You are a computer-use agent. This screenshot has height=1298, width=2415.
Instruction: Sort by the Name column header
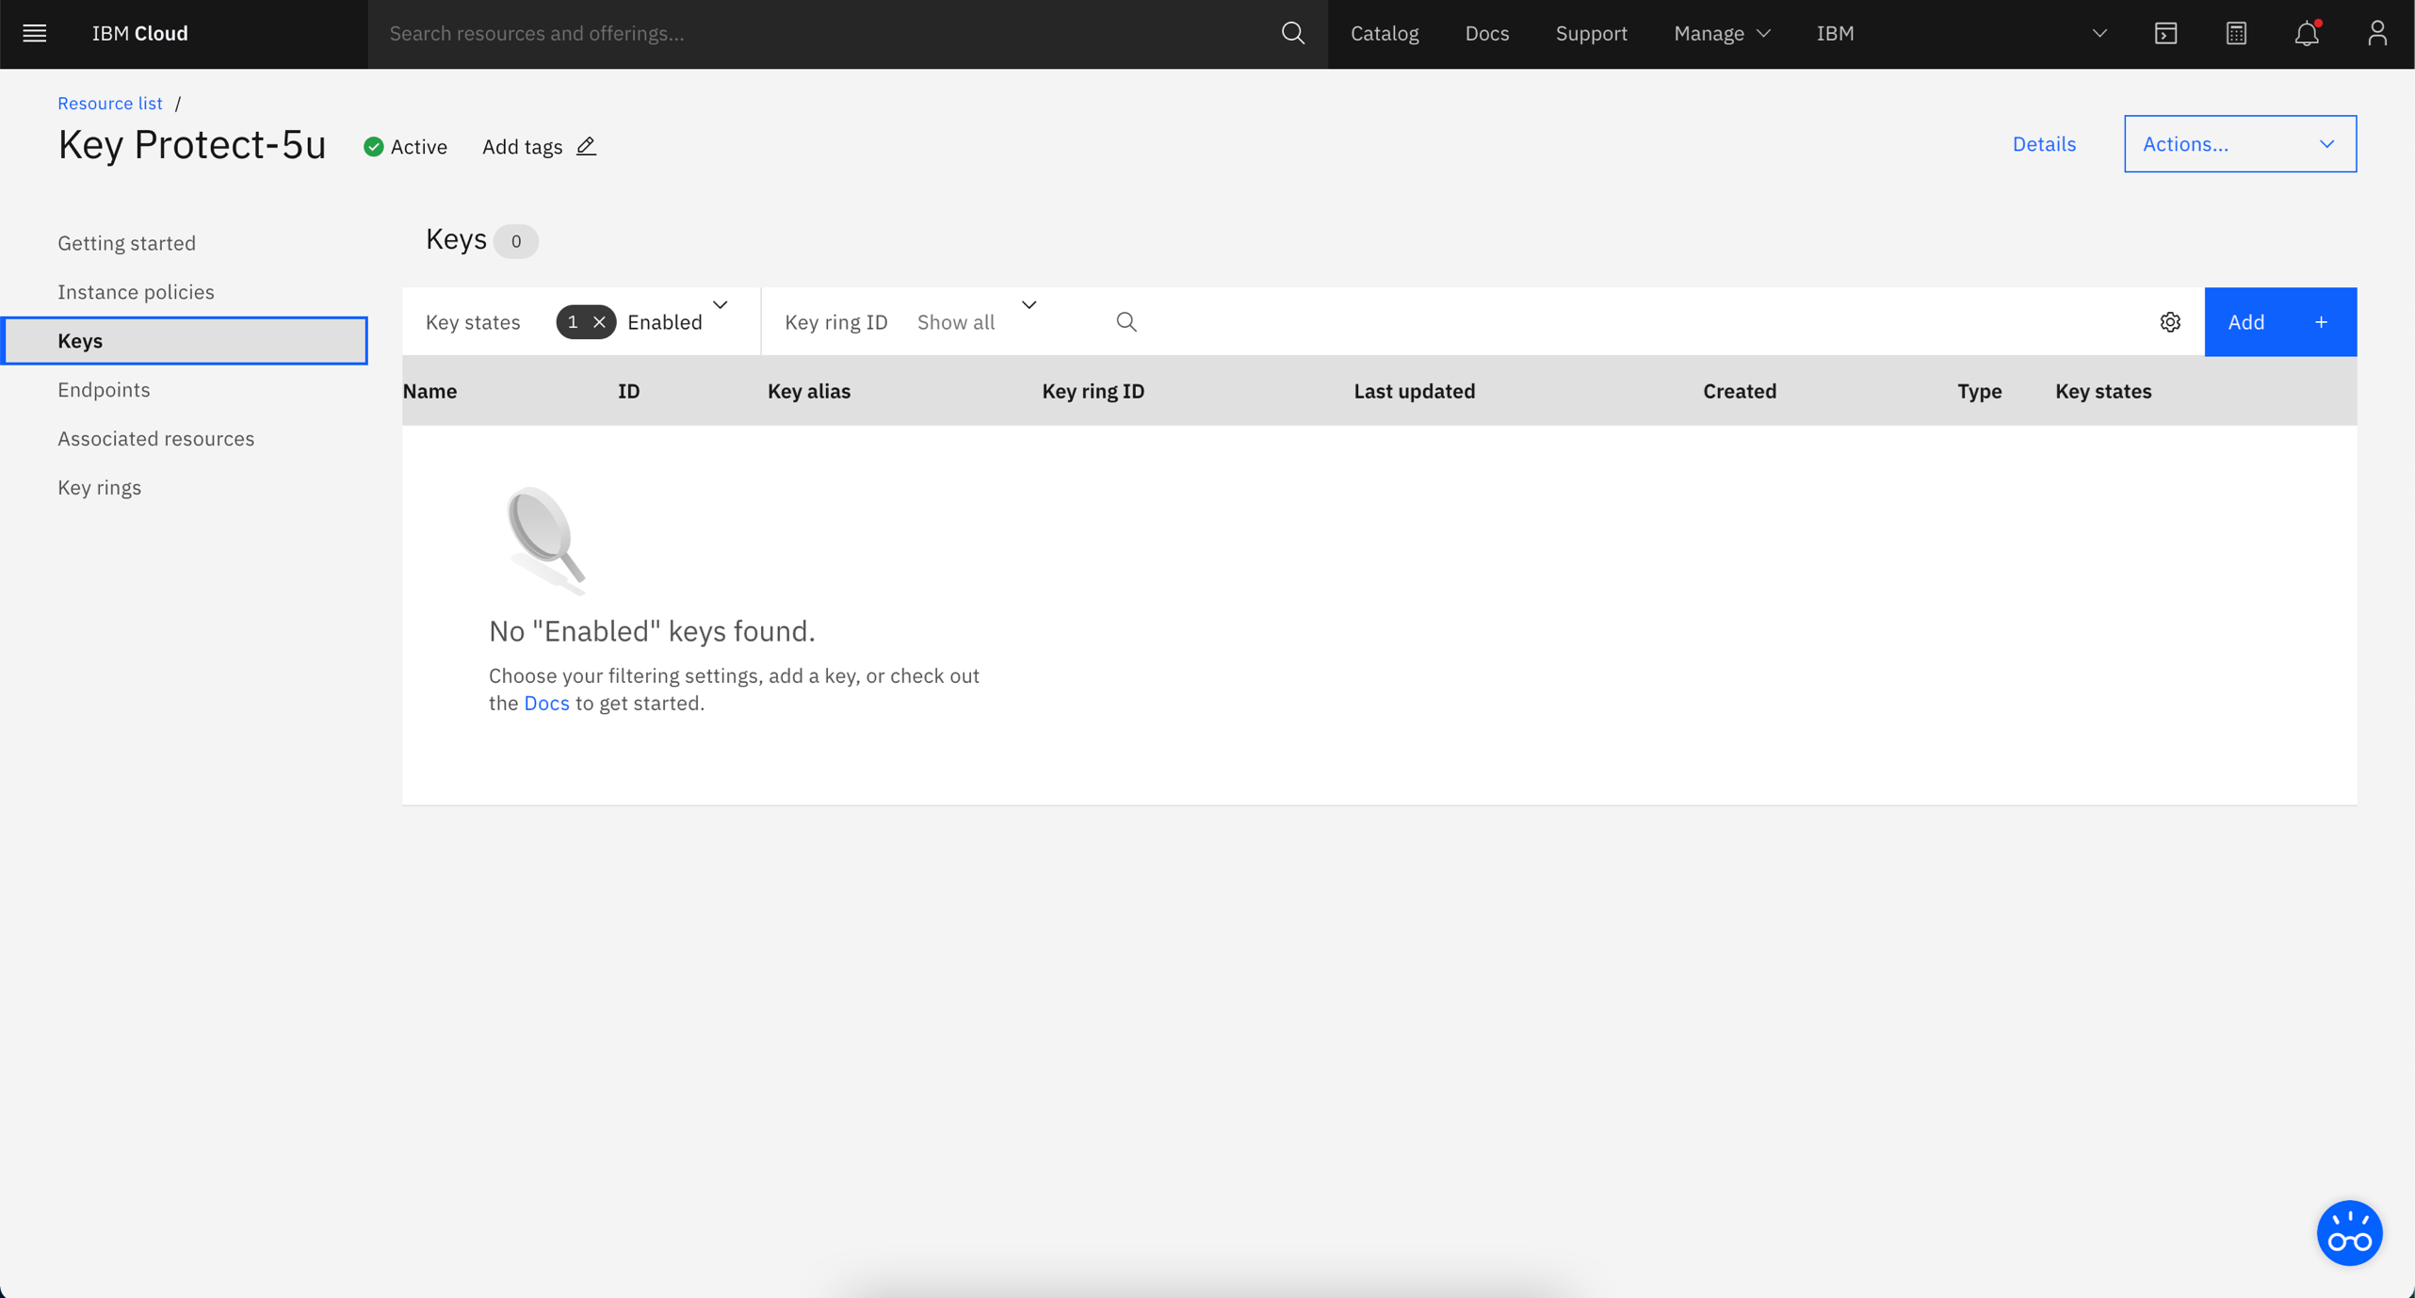click(430, 391)
